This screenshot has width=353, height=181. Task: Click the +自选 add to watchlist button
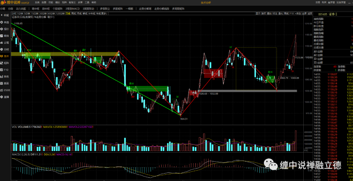click(x=298, y=13)
